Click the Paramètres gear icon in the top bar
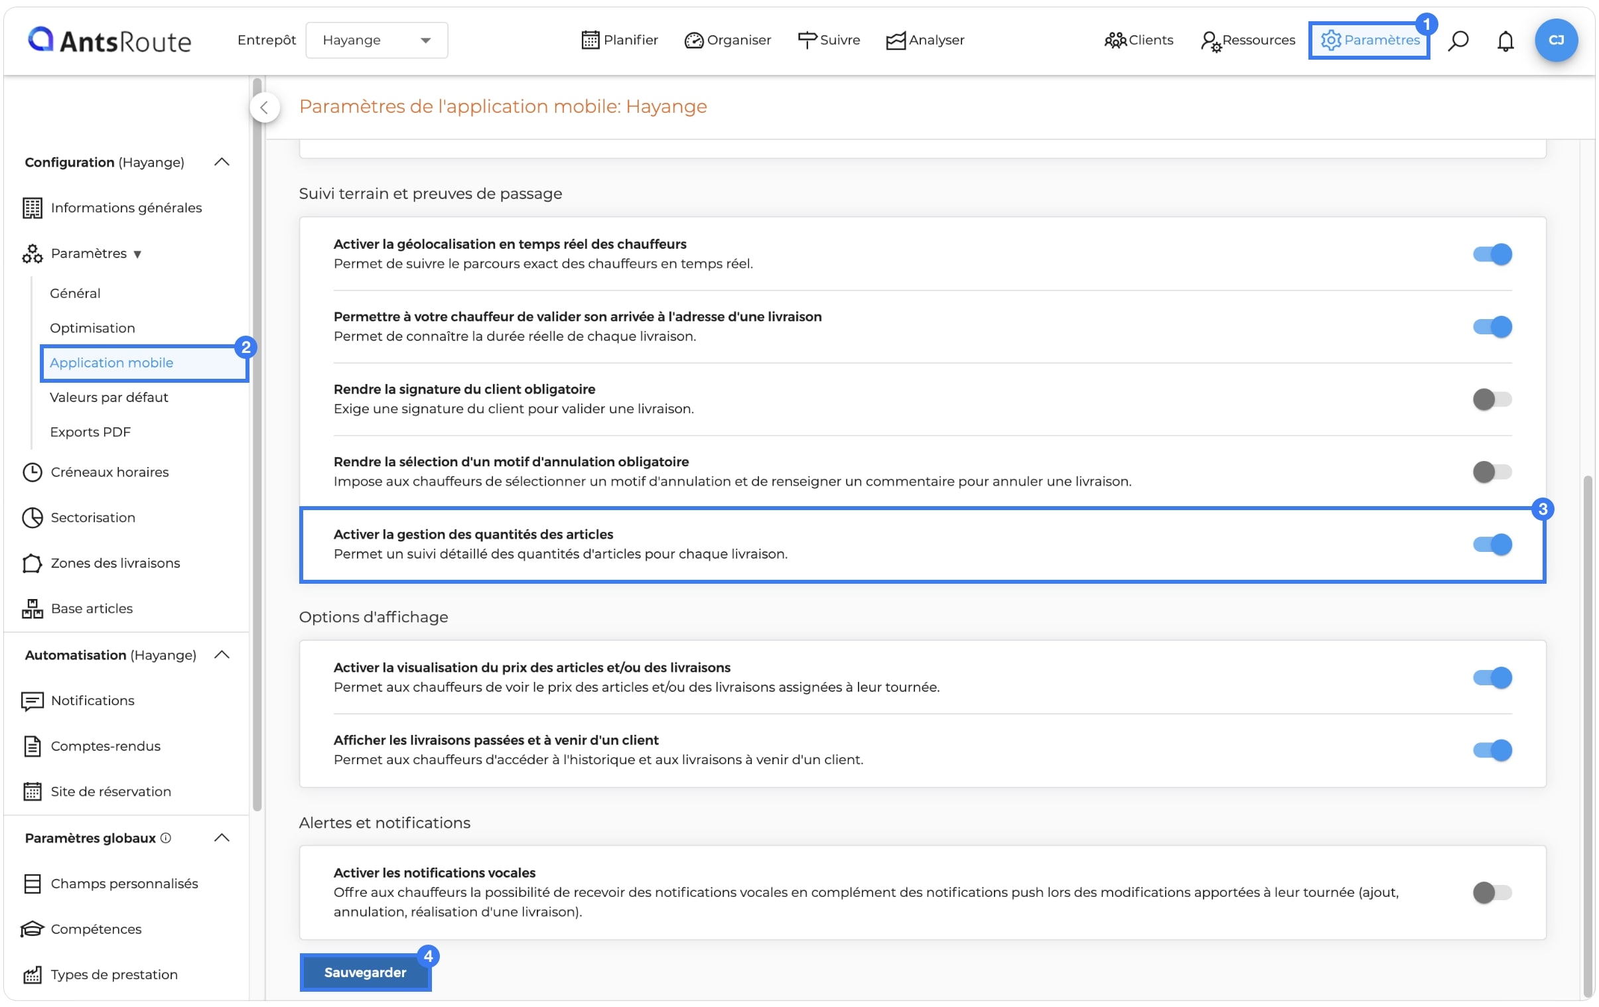The width and height of the screenshot is (1599, 1007). (x=1331, y=40)
